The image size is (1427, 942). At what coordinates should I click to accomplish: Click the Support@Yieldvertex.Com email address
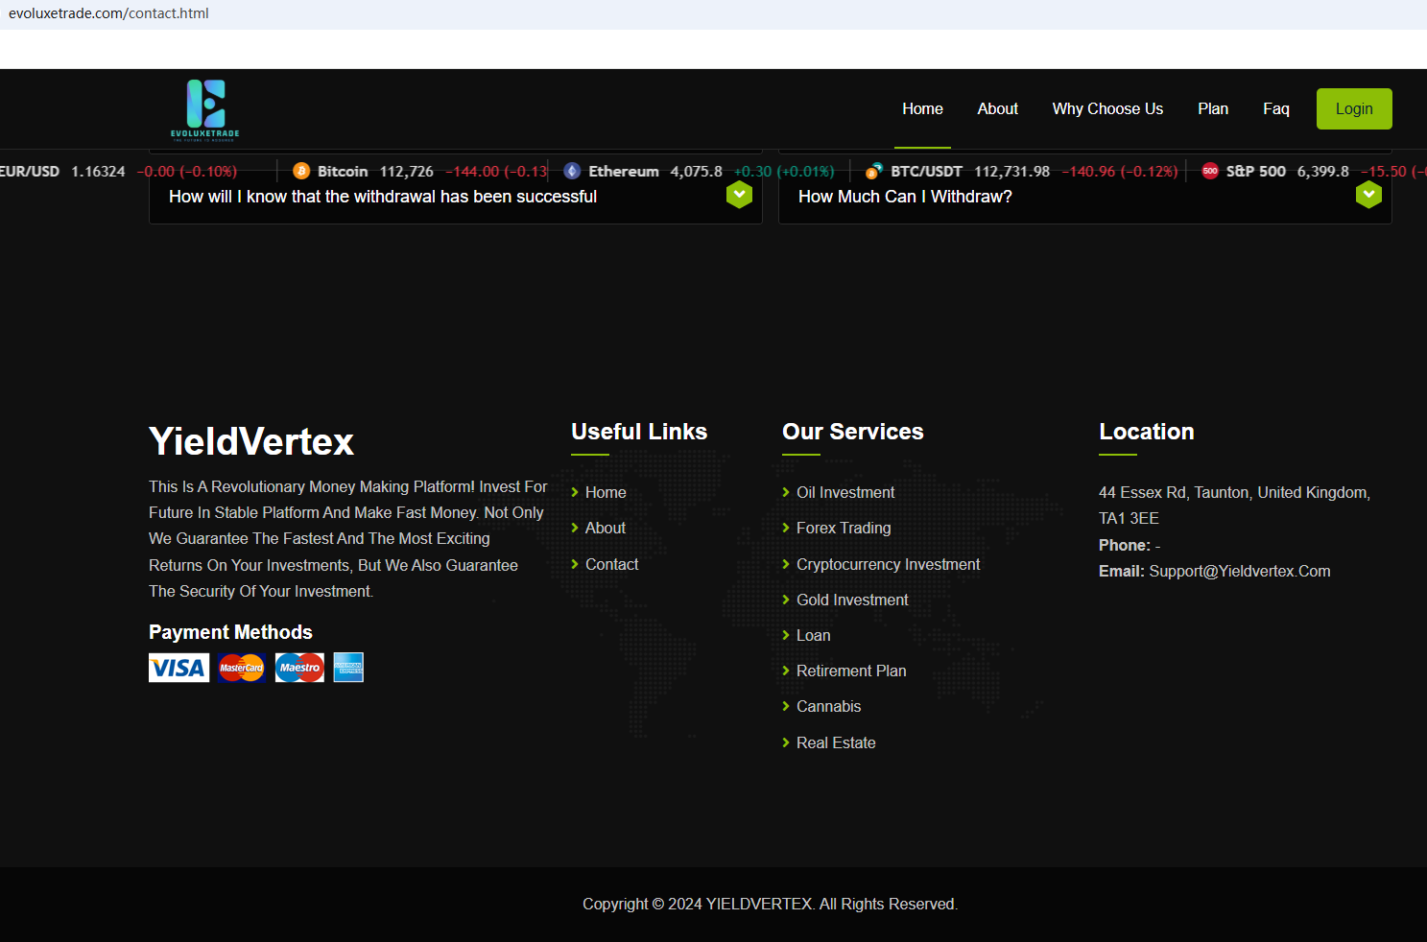click(1239, 571)
